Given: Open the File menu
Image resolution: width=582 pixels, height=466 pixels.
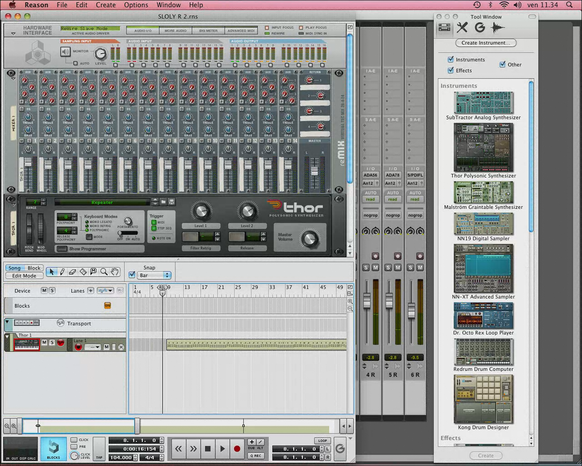Looking at the screenshot, I should click(x=62, y=5).
